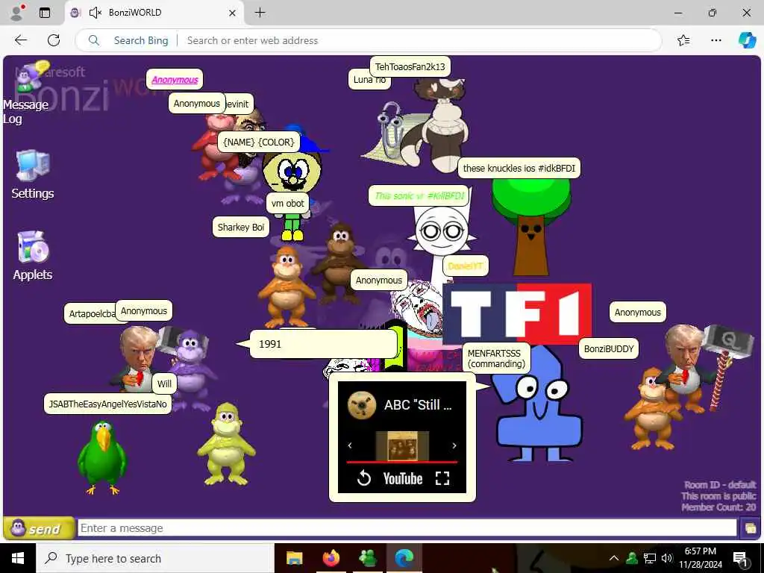Click the JSABTheEasyAngelYesVistaNo name tag
Image resolution: width=764 pixels, height=573 pixels.
coord(107,404)
